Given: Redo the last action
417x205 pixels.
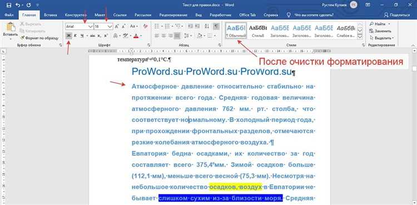Looking at the screenshot, I should [28, 5].
